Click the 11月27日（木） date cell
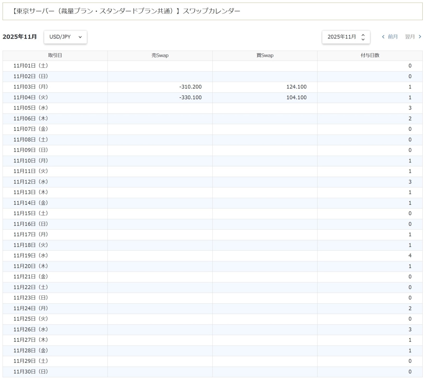425x381 pixels. pyautogui.click(x=55, y=340)
